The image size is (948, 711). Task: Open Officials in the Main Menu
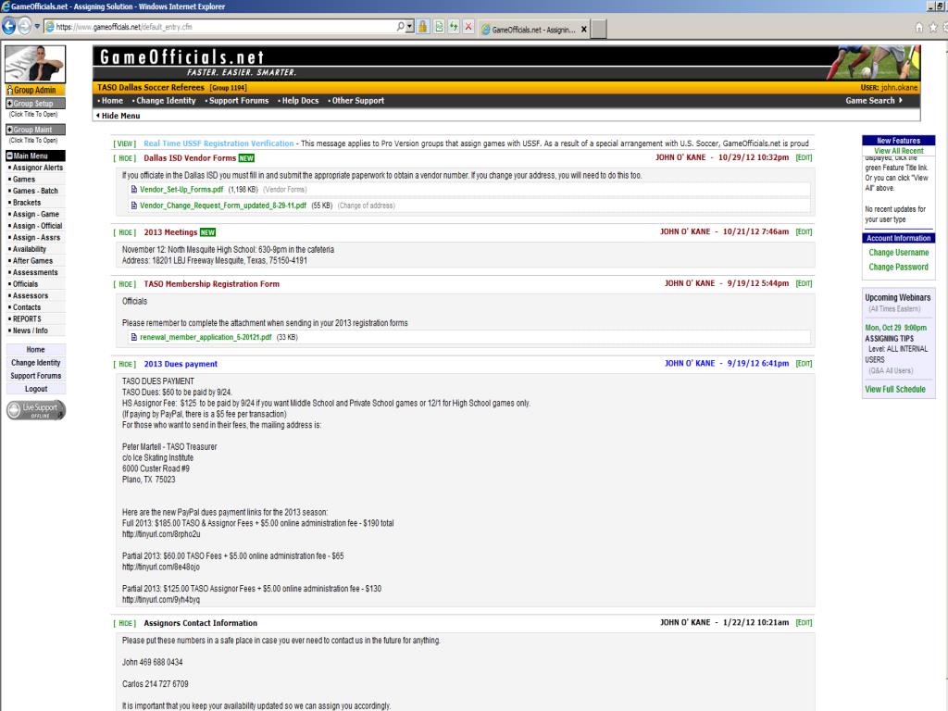[x=25, y=284]
